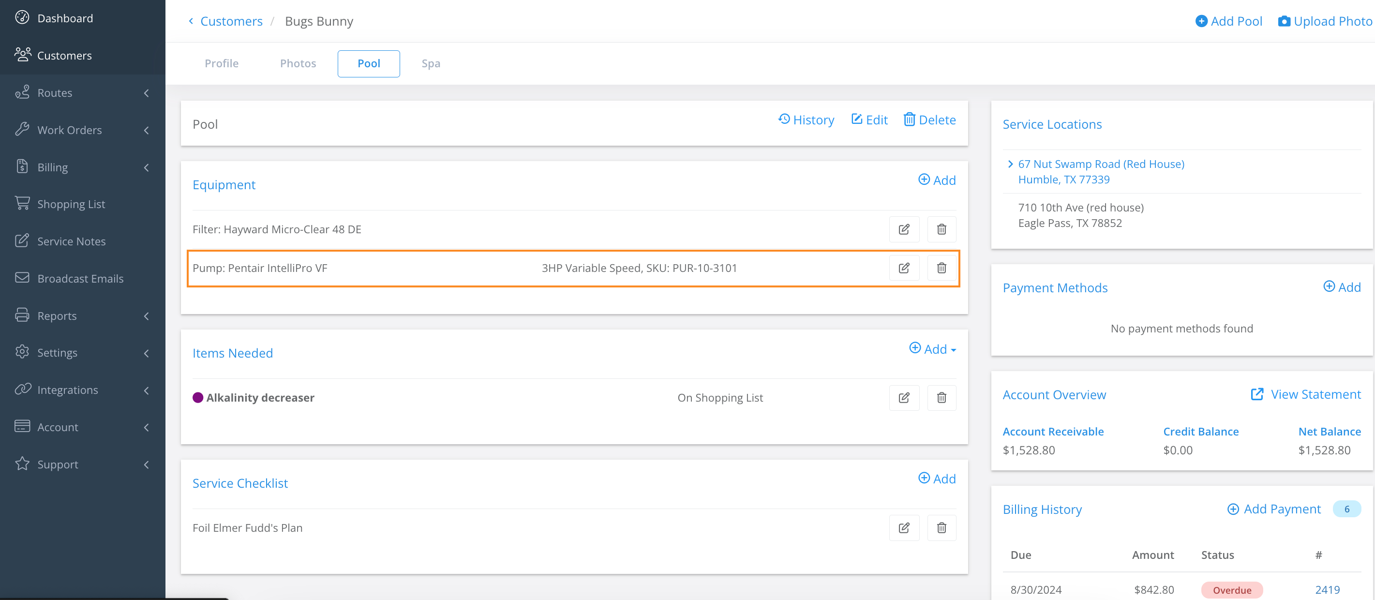Switch to the Spa tab
Screen dimensions: 1375x600
[431, 63]
